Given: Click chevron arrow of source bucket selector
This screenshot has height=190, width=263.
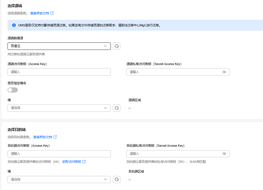Looking at the screenshot, I should pos(105,108).
